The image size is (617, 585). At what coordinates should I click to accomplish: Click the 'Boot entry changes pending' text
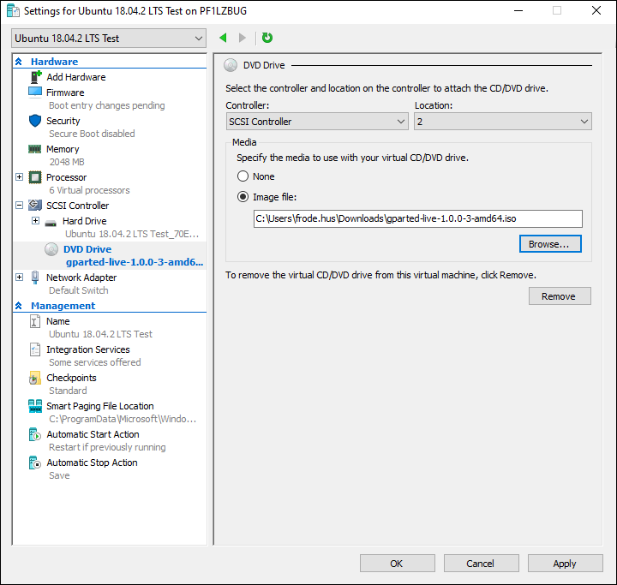[106, 105]
